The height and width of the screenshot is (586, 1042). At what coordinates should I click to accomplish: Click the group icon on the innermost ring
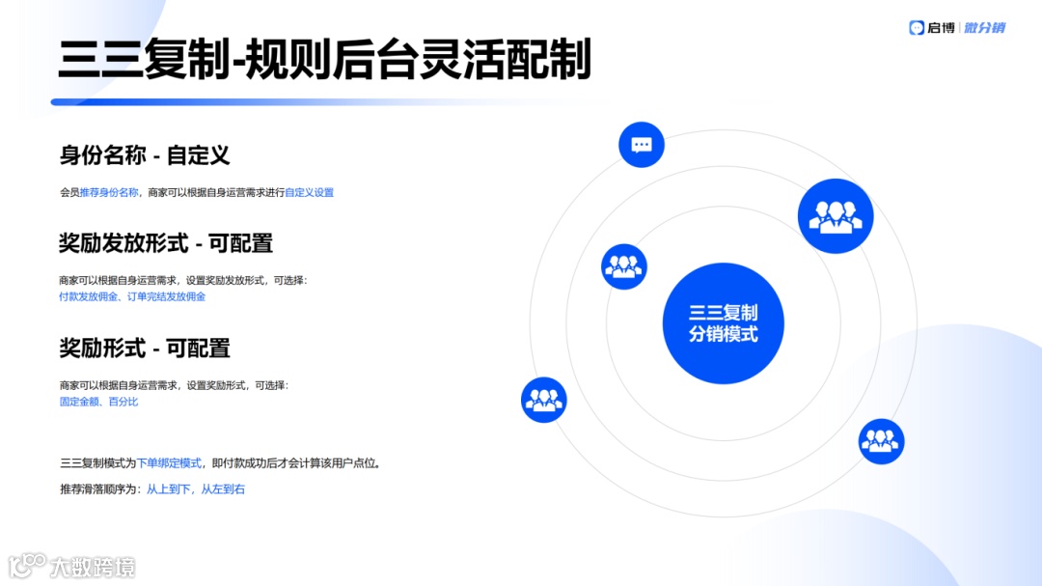tap(623, 266)
